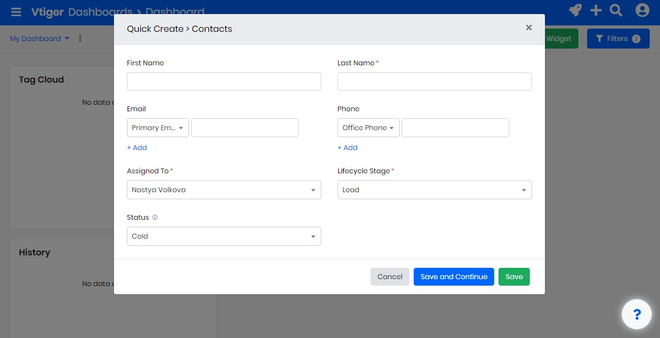This screenshot has height=338, width=660.
Task: Open the Office Phone type dropdown
Action: coord(368,127)
